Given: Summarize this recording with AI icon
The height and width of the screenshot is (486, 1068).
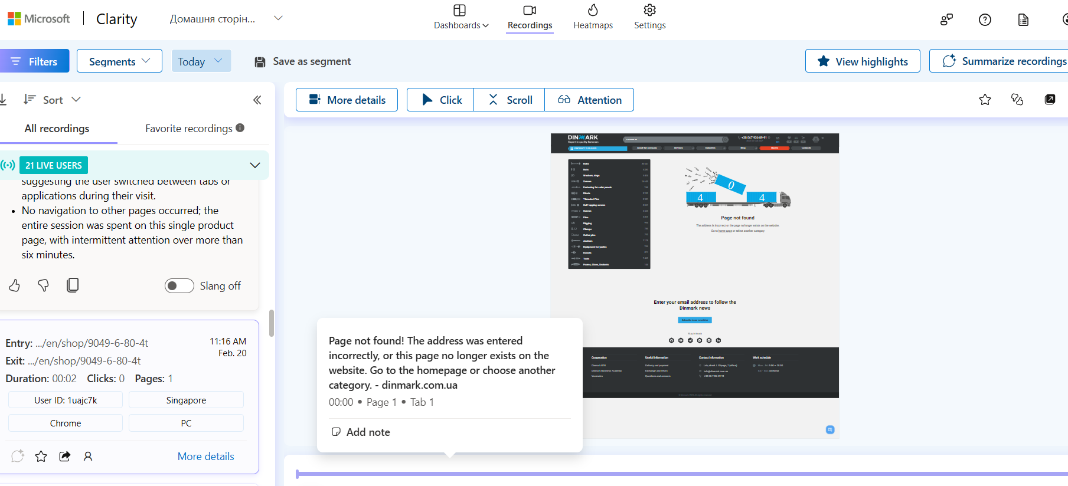Looking at the screenshot, I should pos(18,456).
